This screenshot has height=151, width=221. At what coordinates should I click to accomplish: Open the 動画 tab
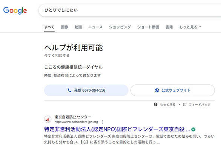(x=78, y=27)
